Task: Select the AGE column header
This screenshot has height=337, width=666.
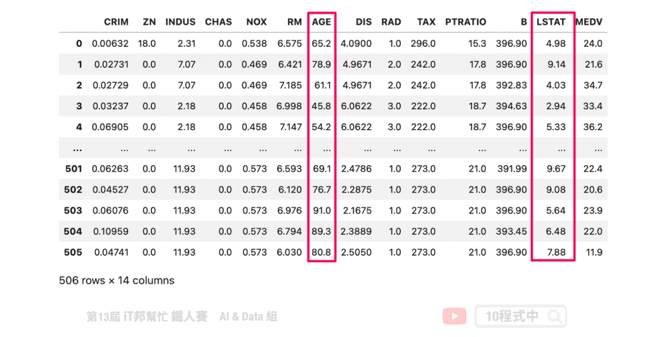Action: 321,21
